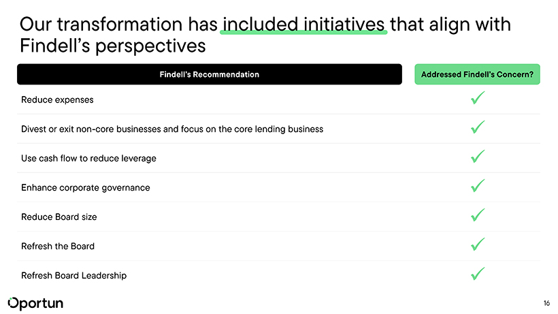Click the Findell's Recommendation black header
The height and width of the screenshot is (314, 558).
[x=209, y=74]
